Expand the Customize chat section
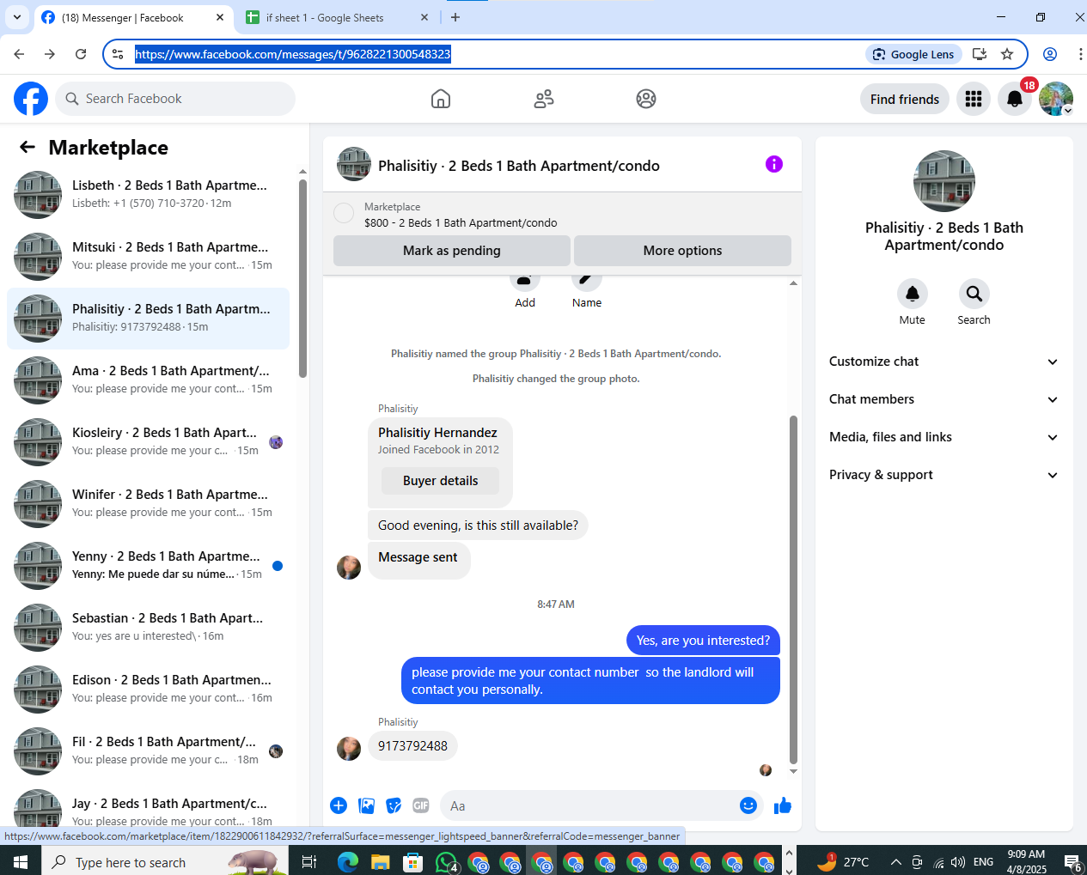1087x875 pixels. point(943,362)
